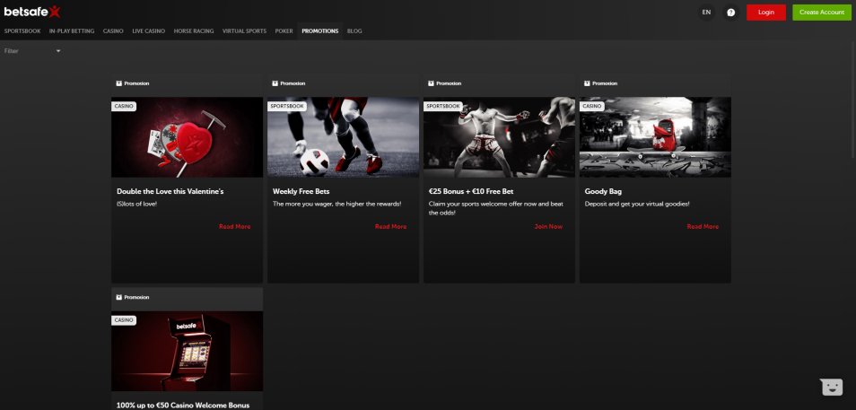The height and width of the screenshot is (410, 856).
Task: Click the promotion icon above Weekly Free Bets
Action: 275,83
